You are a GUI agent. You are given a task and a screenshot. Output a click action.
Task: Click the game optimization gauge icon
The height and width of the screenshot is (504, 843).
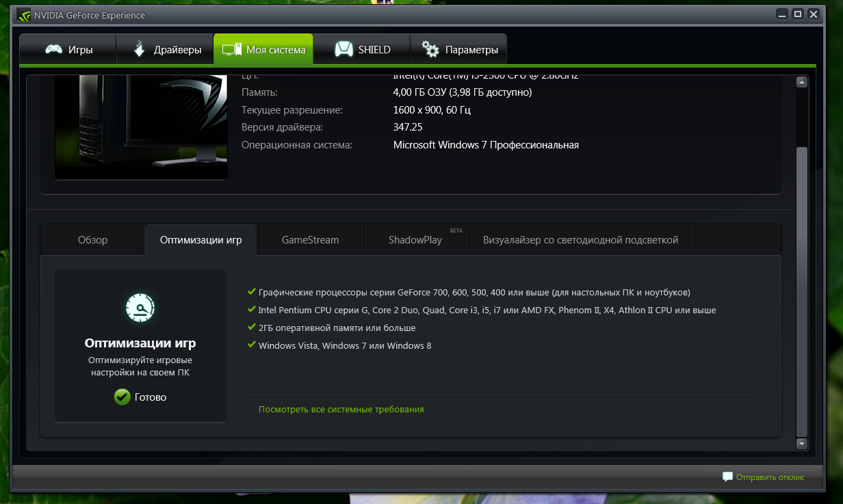[x=140, y=308]
